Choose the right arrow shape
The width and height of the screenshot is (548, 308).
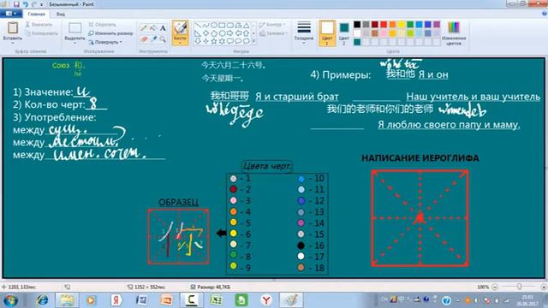point(229,33)
